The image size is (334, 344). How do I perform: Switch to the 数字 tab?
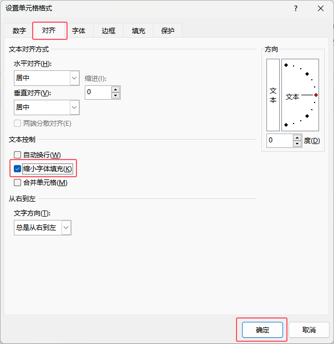pos(19,31)
